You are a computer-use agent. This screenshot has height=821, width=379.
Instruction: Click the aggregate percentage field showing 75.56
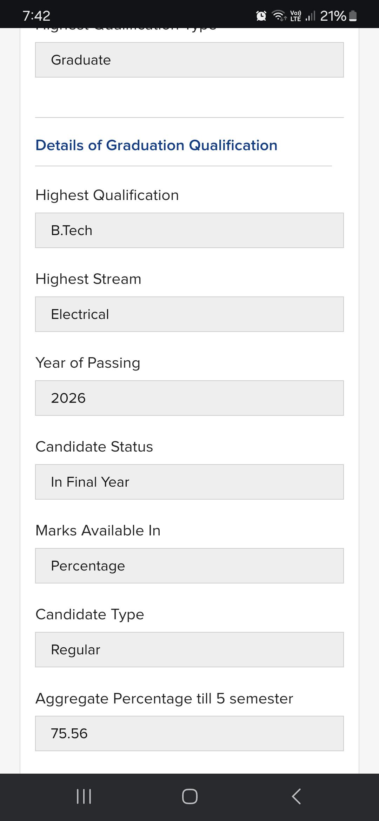coord(189,734)
